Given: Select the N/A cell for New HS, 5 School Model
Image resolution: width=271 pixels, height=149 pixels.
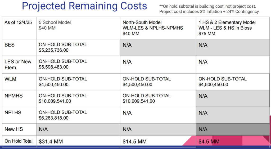Looking at the screenshot, I should coord(43,129).
